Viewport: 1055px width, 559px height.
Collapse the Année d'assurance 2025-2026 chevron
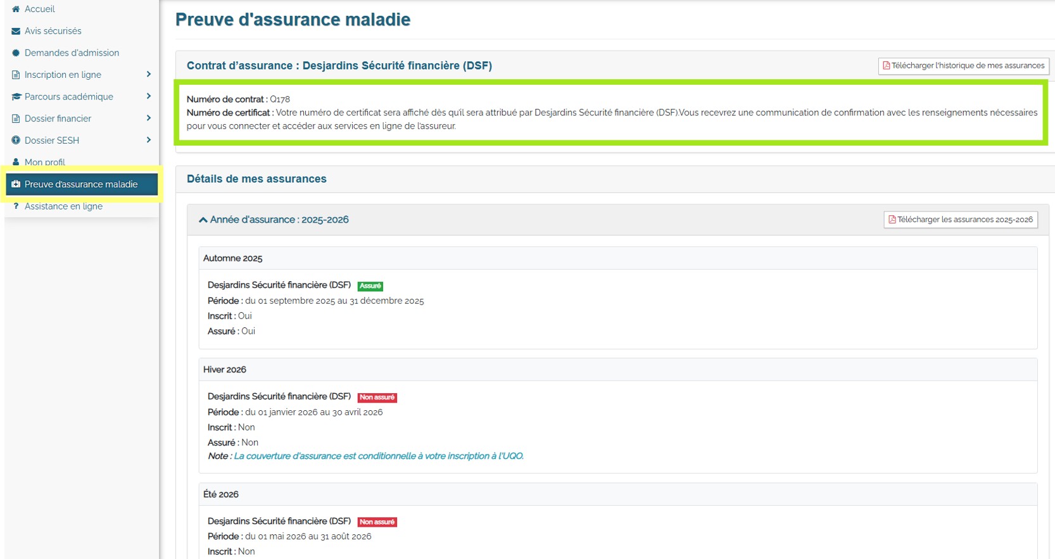click(203, 220)
